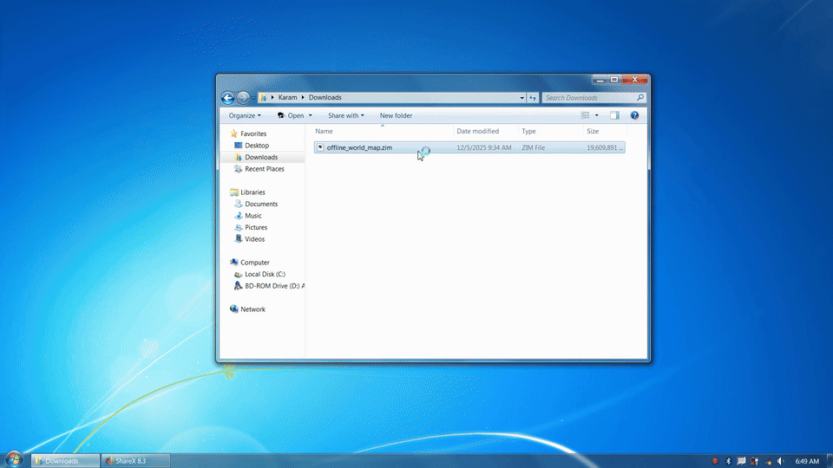This screenshot has height=468, width=833.
Task: Click the refresh button beside address bar
Action: point(533,98)
